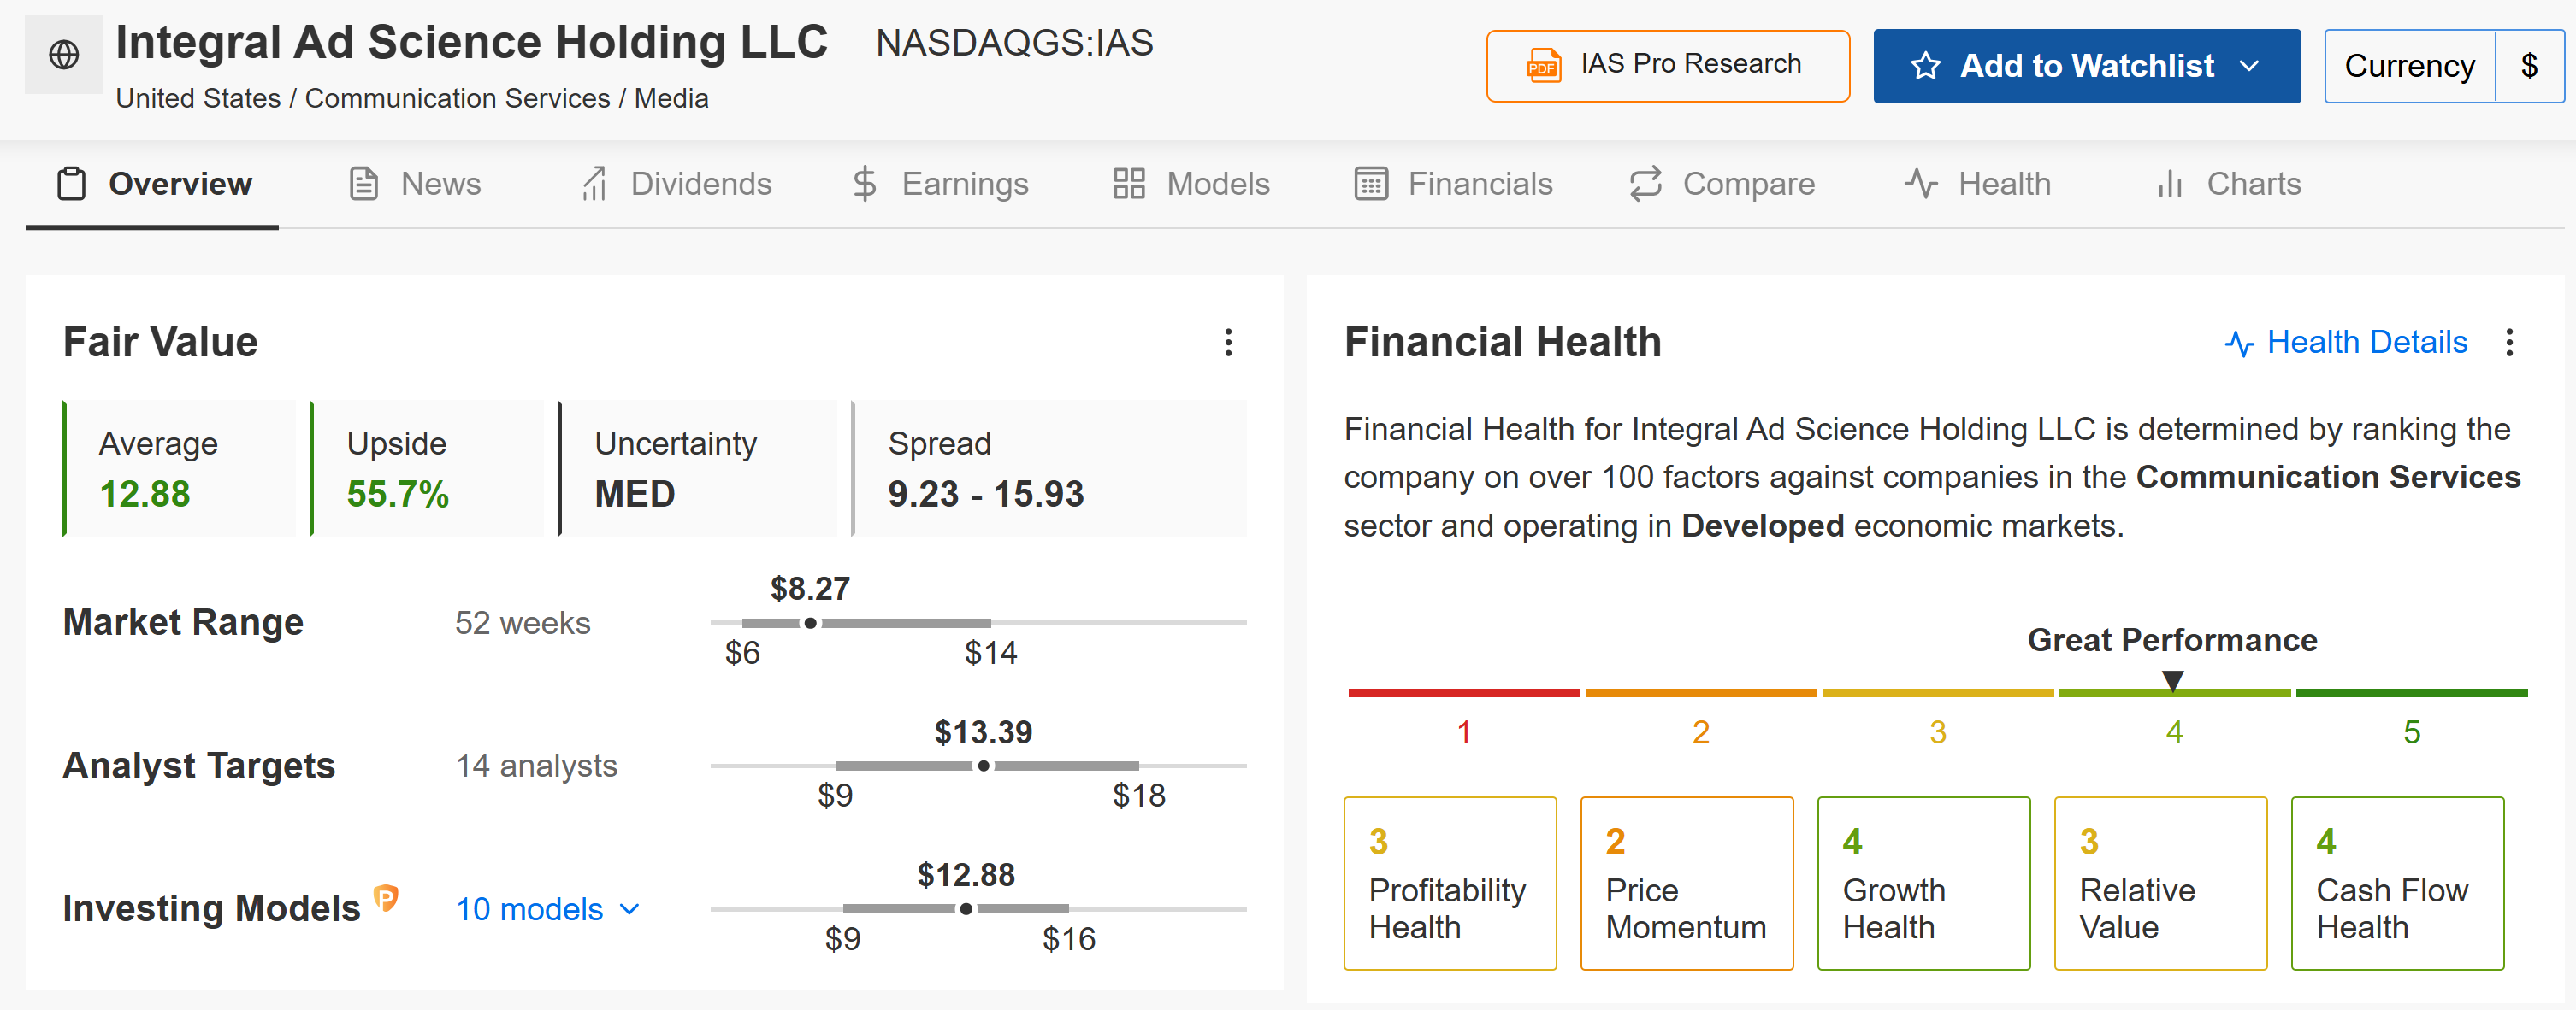Switch to the Financials tab
This screenshot has height=1010, width=2576.
[x=1453, y=184]
